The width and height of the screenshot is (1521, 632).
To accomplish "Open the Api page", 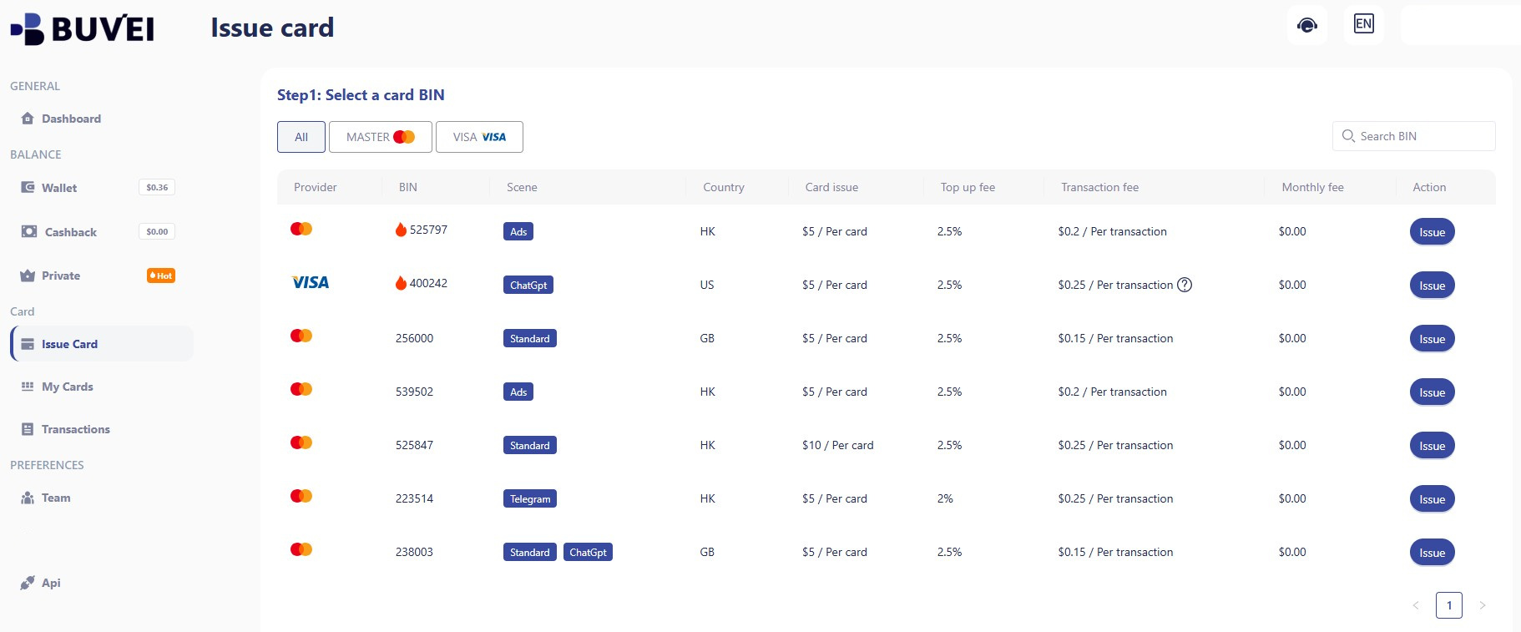I will (x=51, y=583).
